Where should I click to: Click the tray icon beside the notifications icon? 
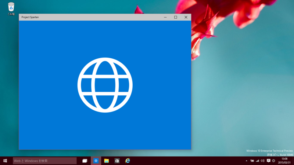coord(273,161)
